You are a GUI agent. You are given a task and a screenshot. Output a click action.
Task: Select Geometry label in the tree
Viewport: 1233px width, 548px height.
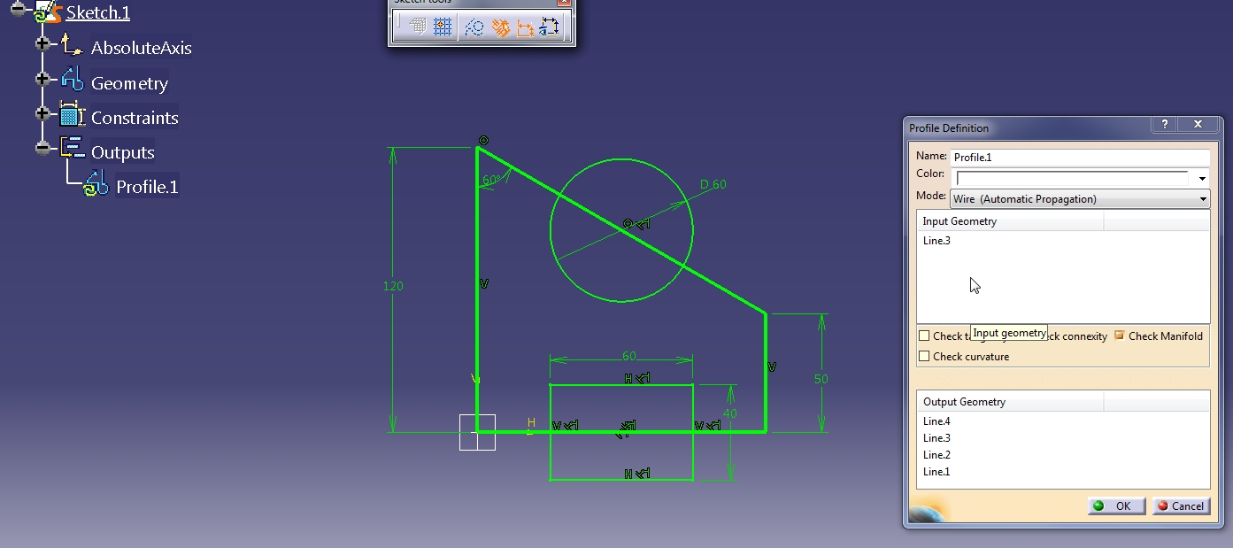[129, 83]
